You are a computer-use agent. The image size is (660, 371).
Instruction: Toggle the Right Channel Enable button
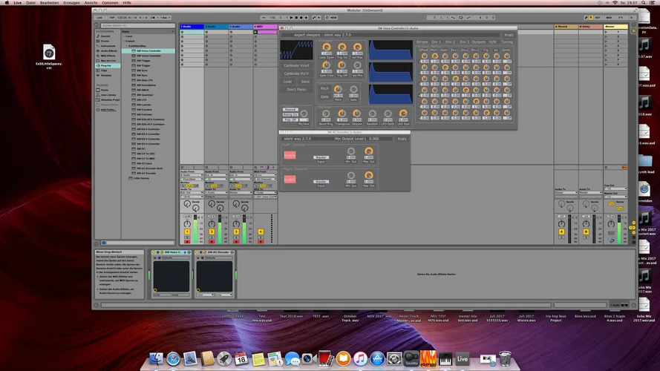click(x=290, y=179)
